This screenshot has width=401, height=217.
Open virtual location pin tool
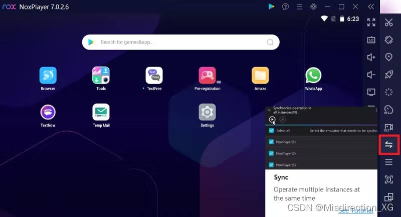coord(389,57)
